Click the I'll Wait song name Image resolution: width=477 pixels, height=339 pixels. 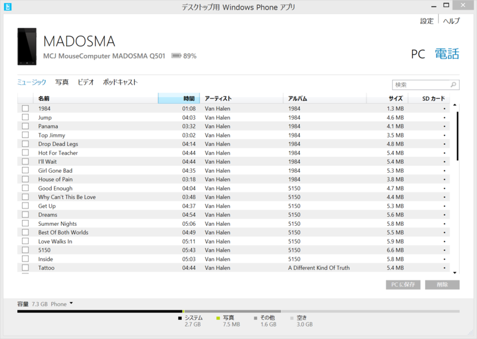pyautogui.click(x=48, y=161)
